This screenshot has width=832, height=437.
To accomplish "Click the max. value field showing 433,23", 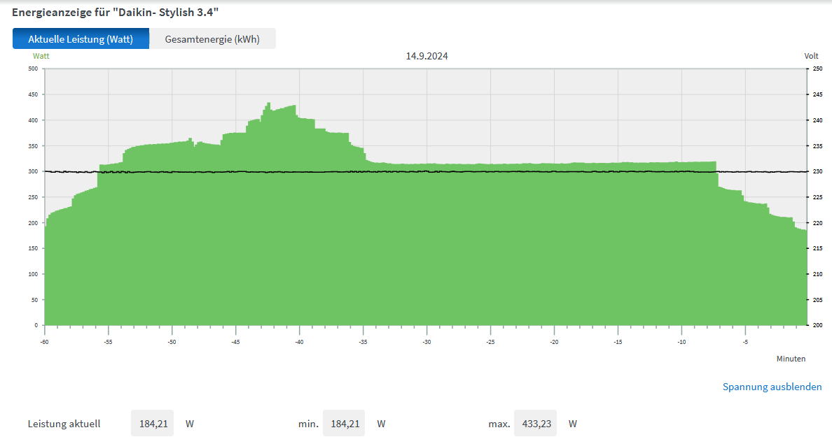I will point(535,424).
